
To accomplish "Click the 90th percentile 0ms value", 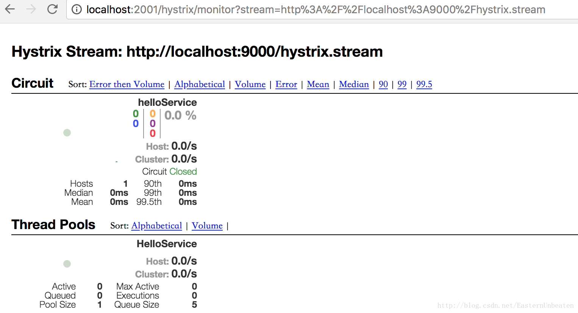I will pos(187,184).
